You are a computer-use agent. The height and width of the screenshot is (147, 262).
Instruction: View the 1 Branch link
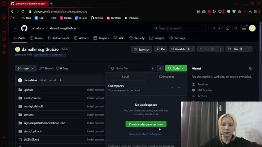click(x=47, y=68)
